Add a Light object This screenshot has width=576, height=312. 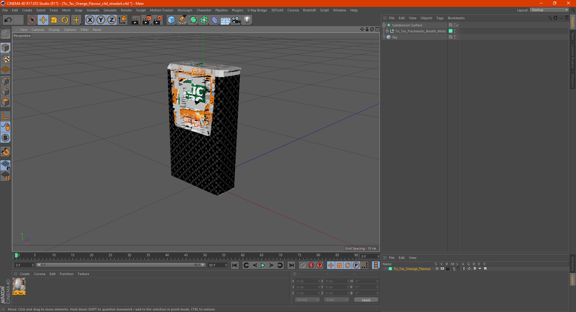pyautogui.click(x=247, y=20)
